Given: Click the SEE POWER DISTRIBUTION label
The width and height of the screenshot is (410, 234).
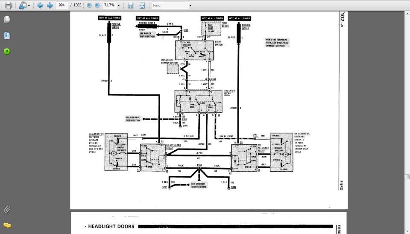Looking at the screenshot, I should pos(147,35).
